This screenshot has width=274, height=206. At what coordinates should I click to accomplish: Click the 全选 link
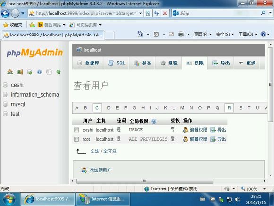(95, 151)
